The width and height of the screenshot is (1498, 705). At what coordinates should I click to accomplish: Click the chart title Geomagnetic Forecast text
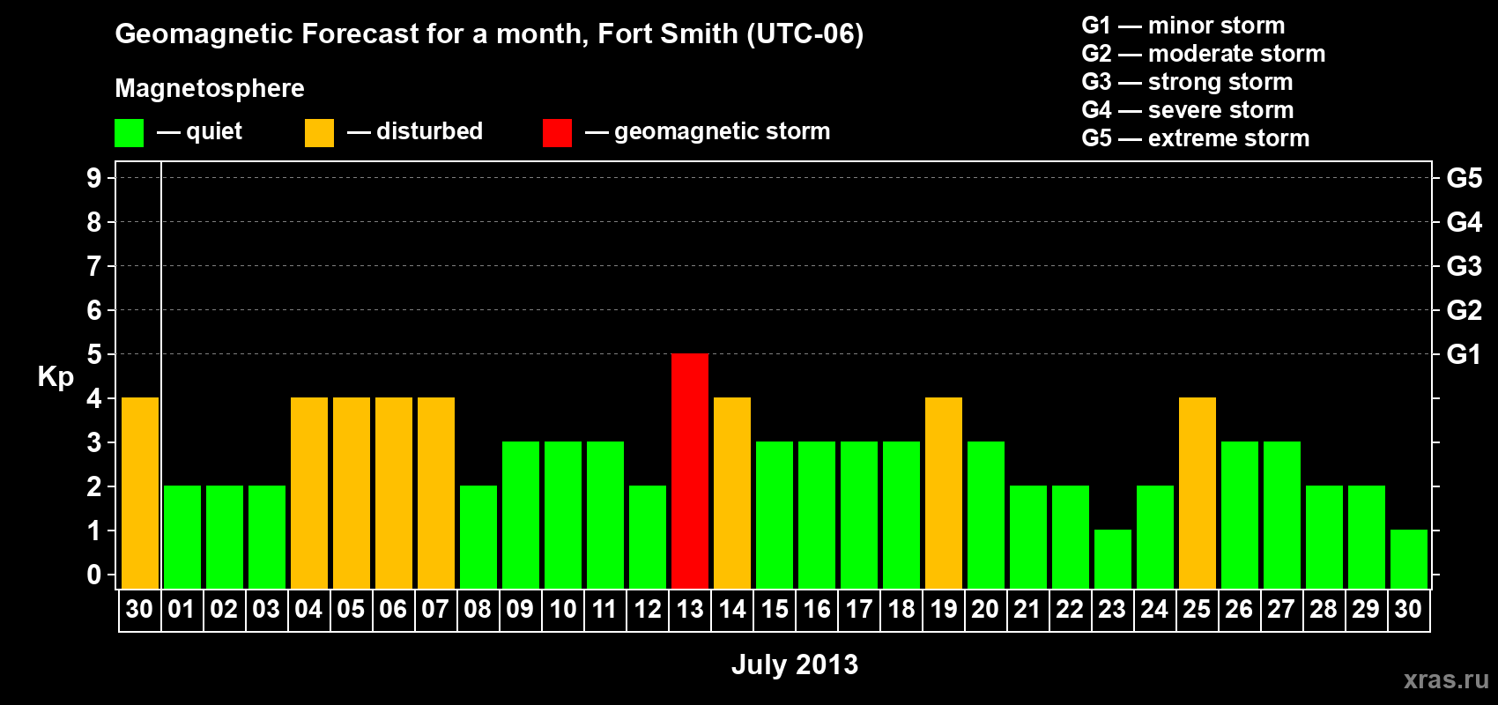[489, 33]
